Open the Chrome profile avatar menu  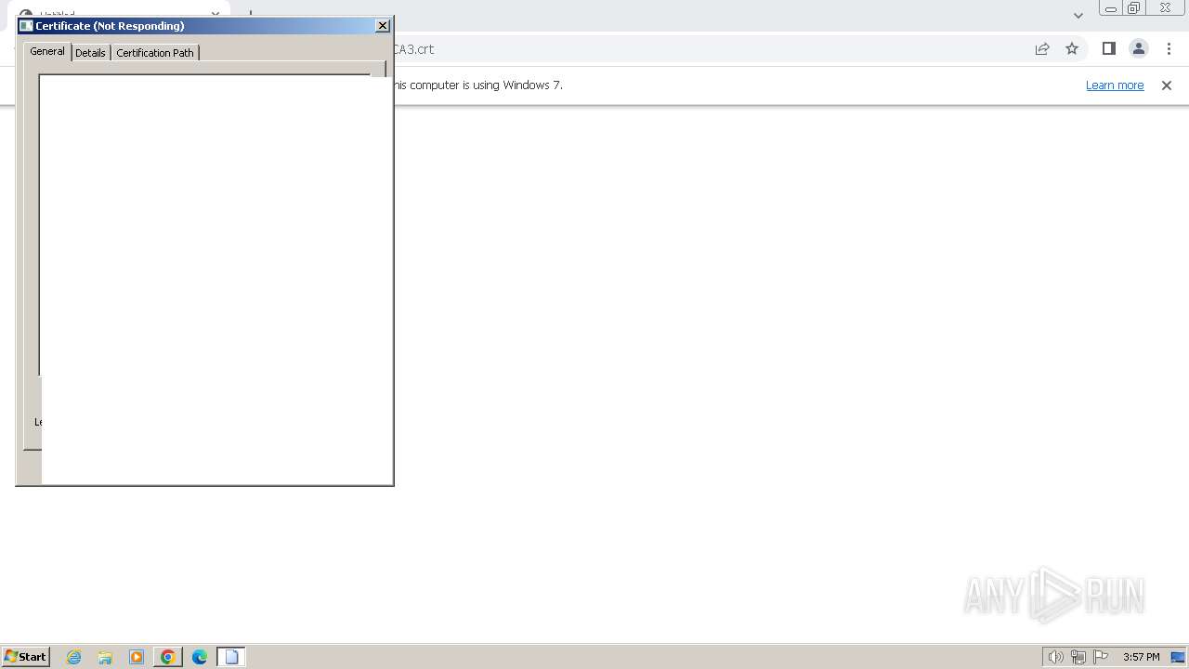pos(1138,49)
